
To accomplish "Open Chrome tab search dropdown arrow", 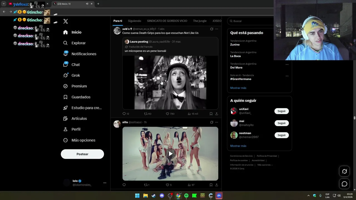I will tap(4, 4).
